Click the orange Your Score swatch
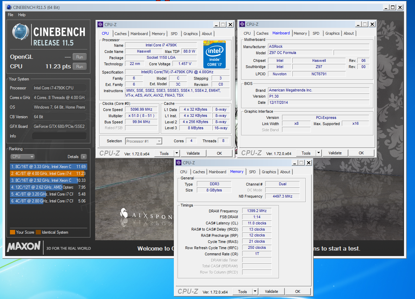 [13, 232]
